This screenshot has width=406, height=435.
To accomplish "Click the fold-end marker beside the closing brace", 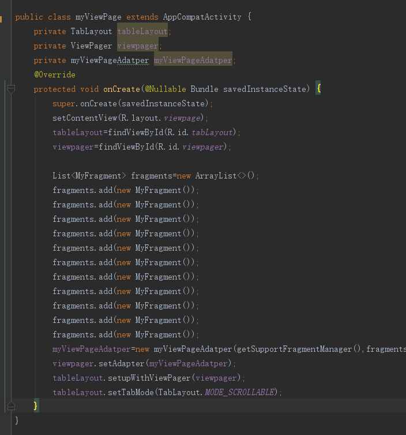I will click(x=10, y=406).
